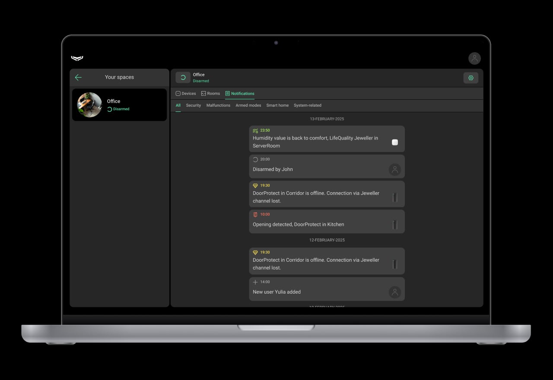Click the Ajax logo in the top-left corner
Screen dimensions: 553x380
[77, 58]
